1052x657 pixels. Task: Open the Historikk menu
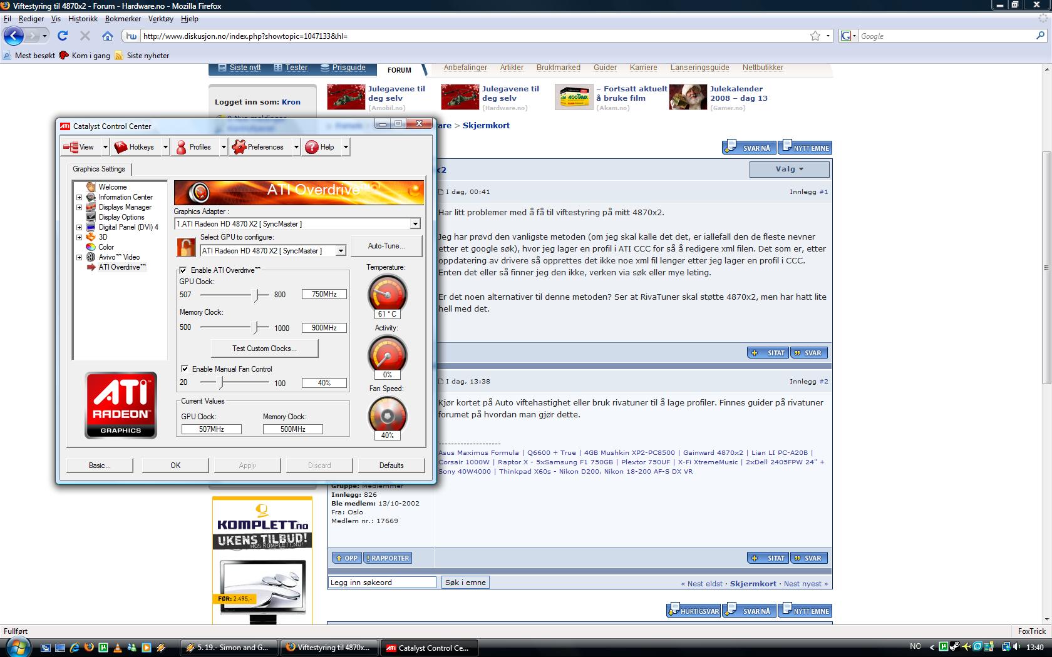(x=83, y=19)
